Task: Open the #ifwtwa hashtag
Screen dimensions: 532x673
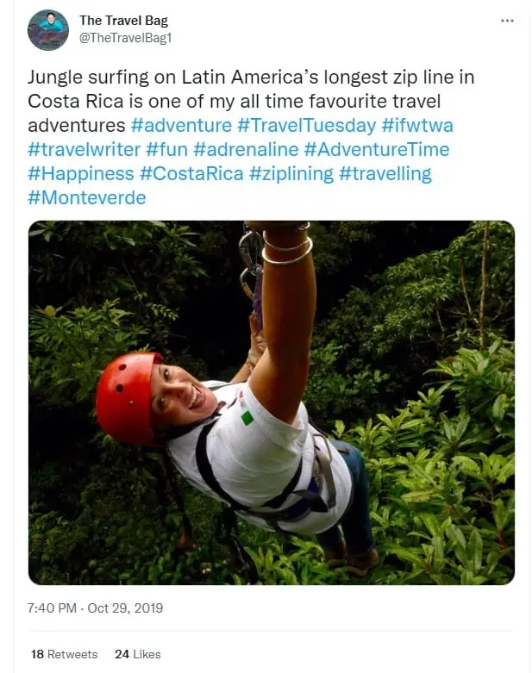Action: [417, 125]
